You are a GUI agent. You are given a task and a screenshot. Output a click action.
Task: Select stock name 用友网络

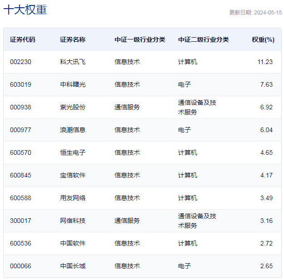click(73, 198)
